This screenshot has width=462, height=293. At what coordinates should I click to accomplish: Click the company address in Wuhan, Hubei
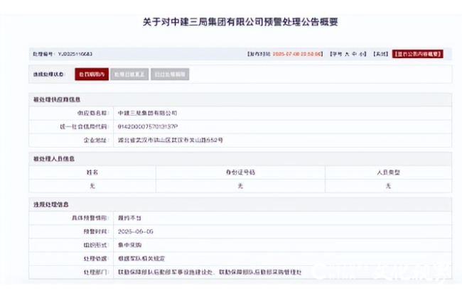coord(169,140)
